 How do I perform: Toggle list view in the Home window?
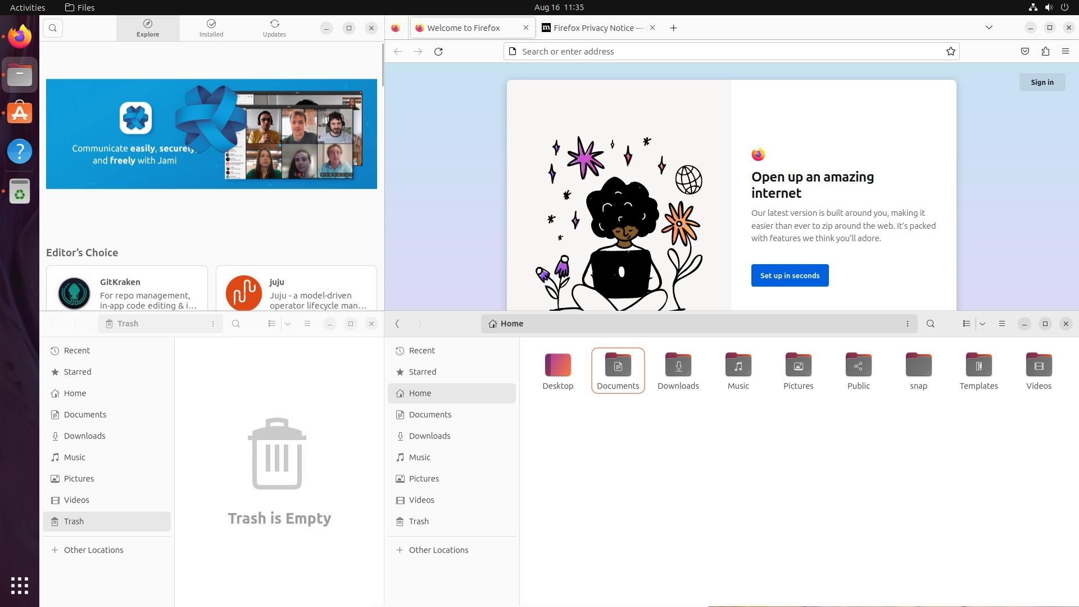point(967,324)
